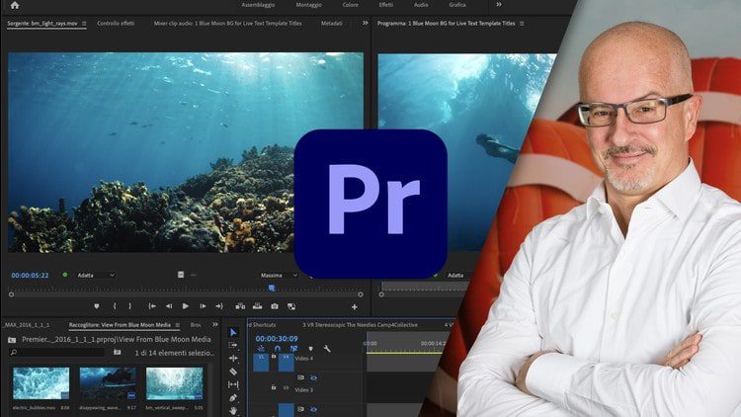Image resolution: width=741 pixels, height=417 pixels.
Task: Click the Source monitor blue playhead
Action: 272,288
